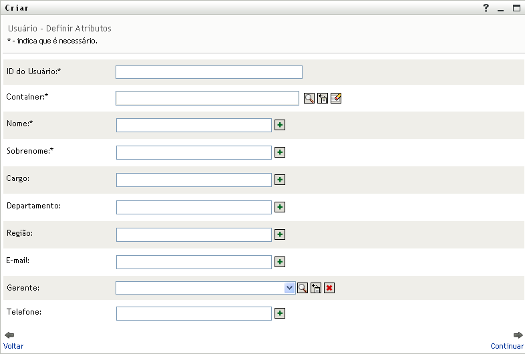Add another Telefone with plus icon
525x354 pixels.
pos(281,313)
